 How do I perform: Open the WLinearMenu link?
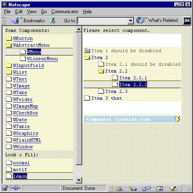(x=42, y=59)
